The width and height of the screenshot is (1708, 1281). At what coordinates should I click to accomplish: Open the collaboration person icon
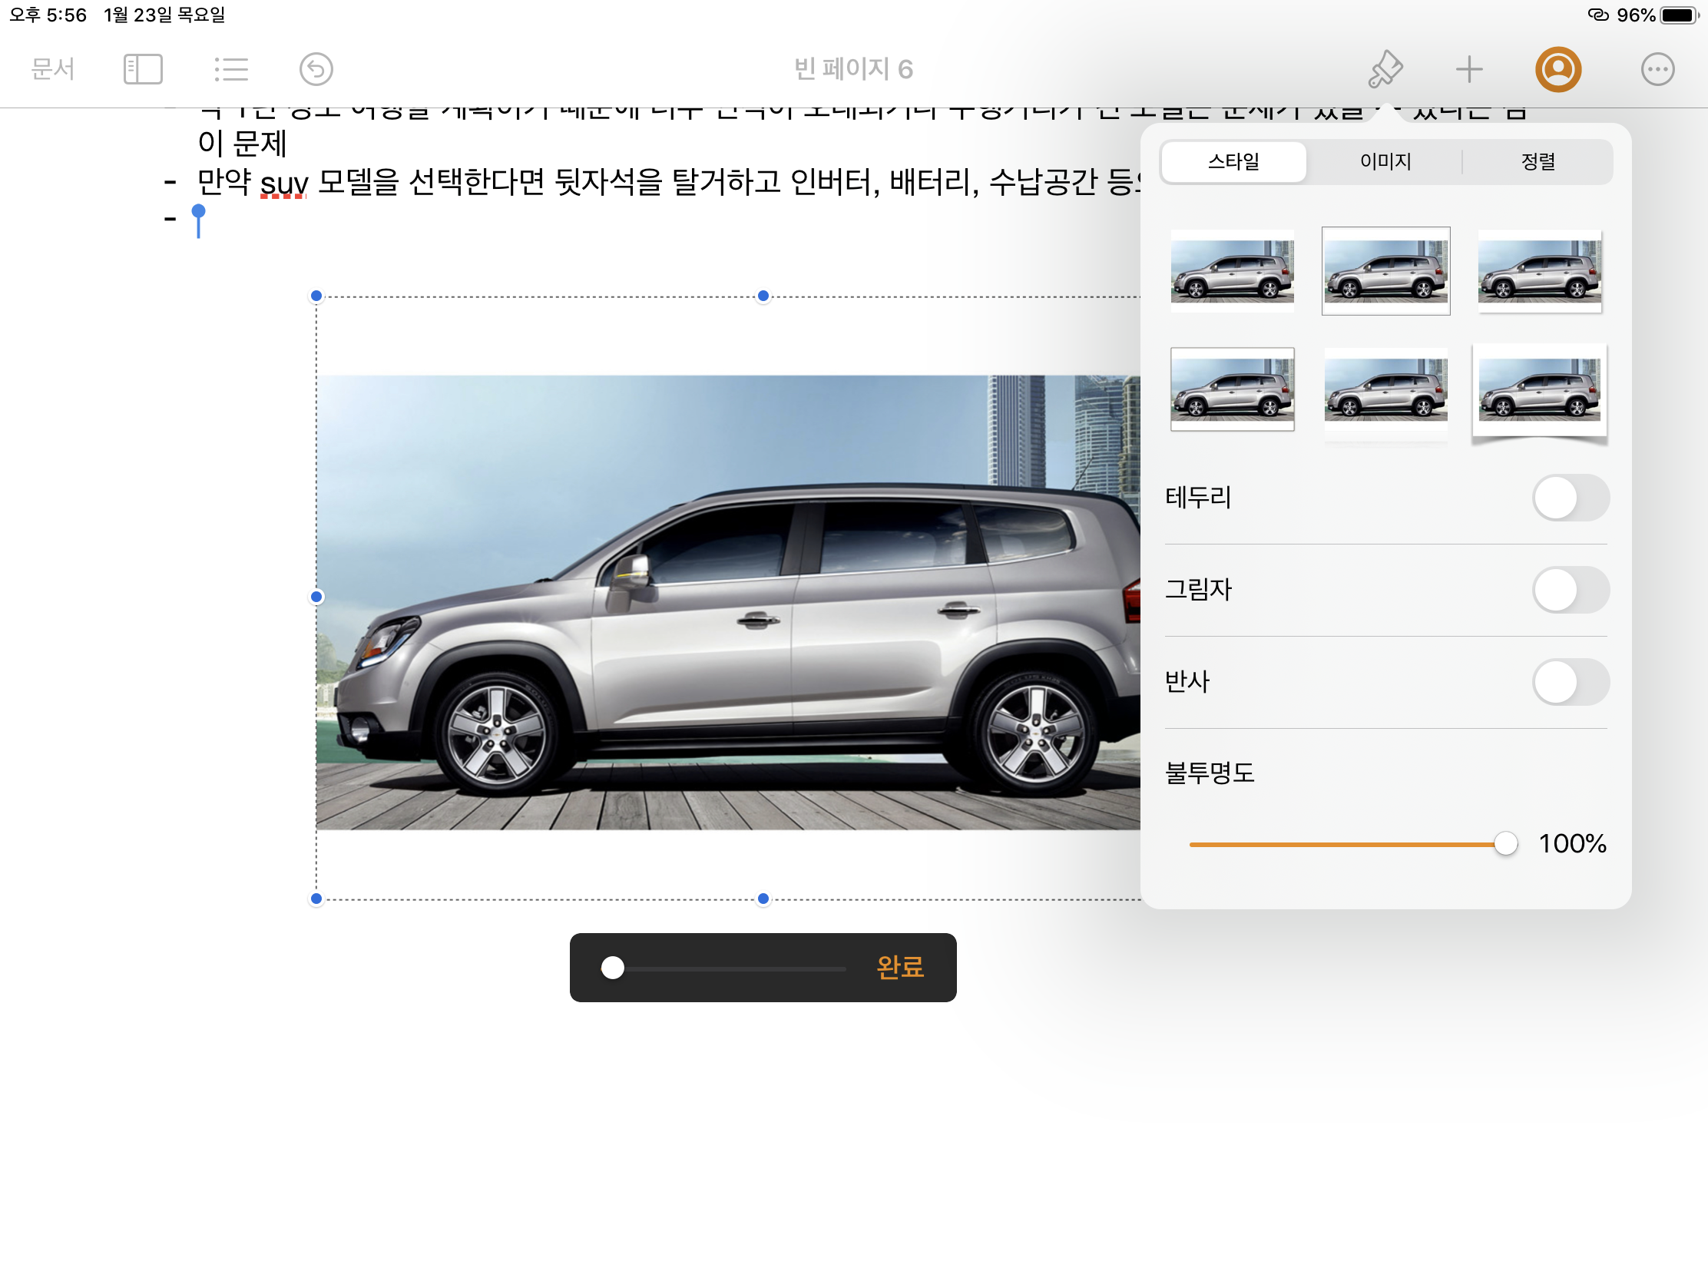1557,69
